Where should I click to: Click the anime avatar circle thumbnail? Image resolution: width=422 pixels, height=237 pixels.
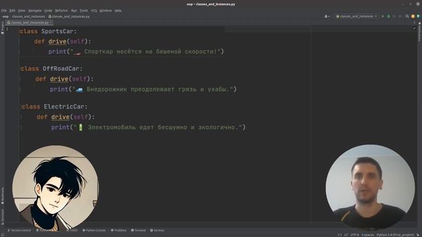click(x=55, y=188)
